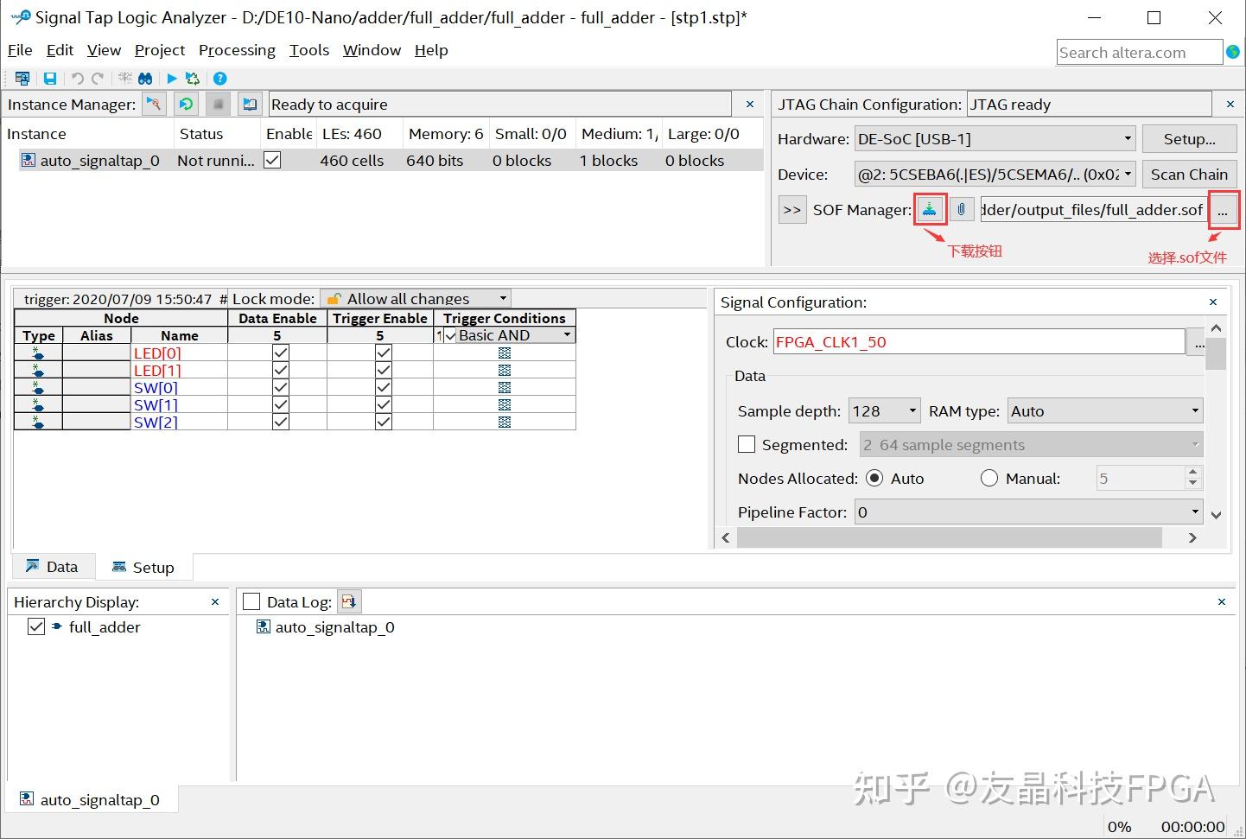This screenshot has width=1246, height=839.
Task: Program device via SOF Manager download button
Action: coord(930,209)
